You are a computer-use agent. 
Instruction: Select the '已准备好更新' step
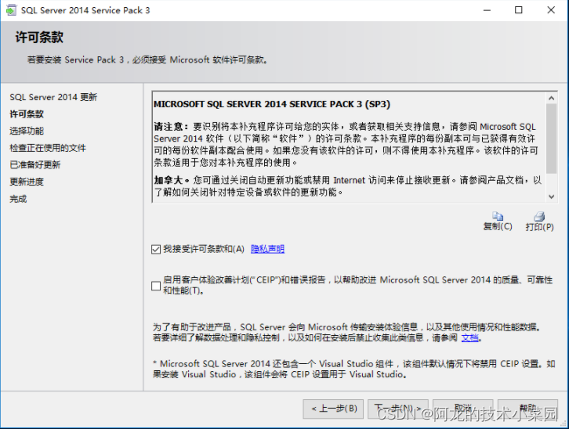click(x=34, y=165)
